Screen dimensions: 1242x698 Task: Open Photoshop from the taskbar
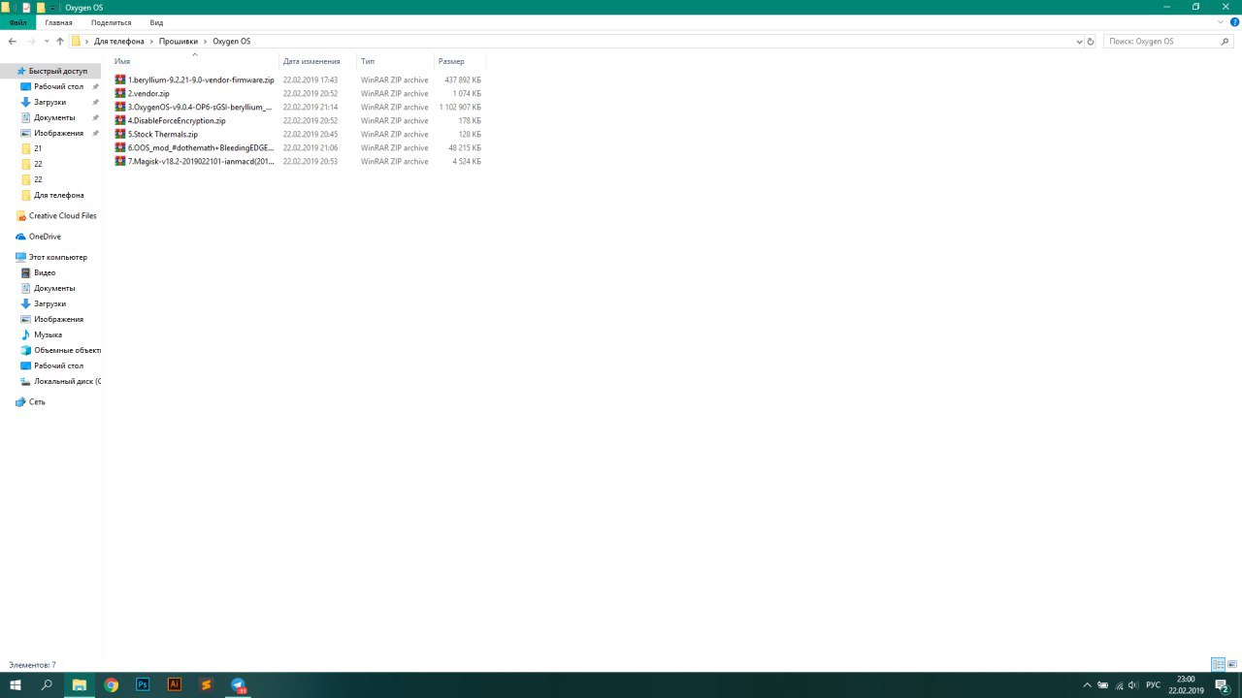[x=143, y=684]
